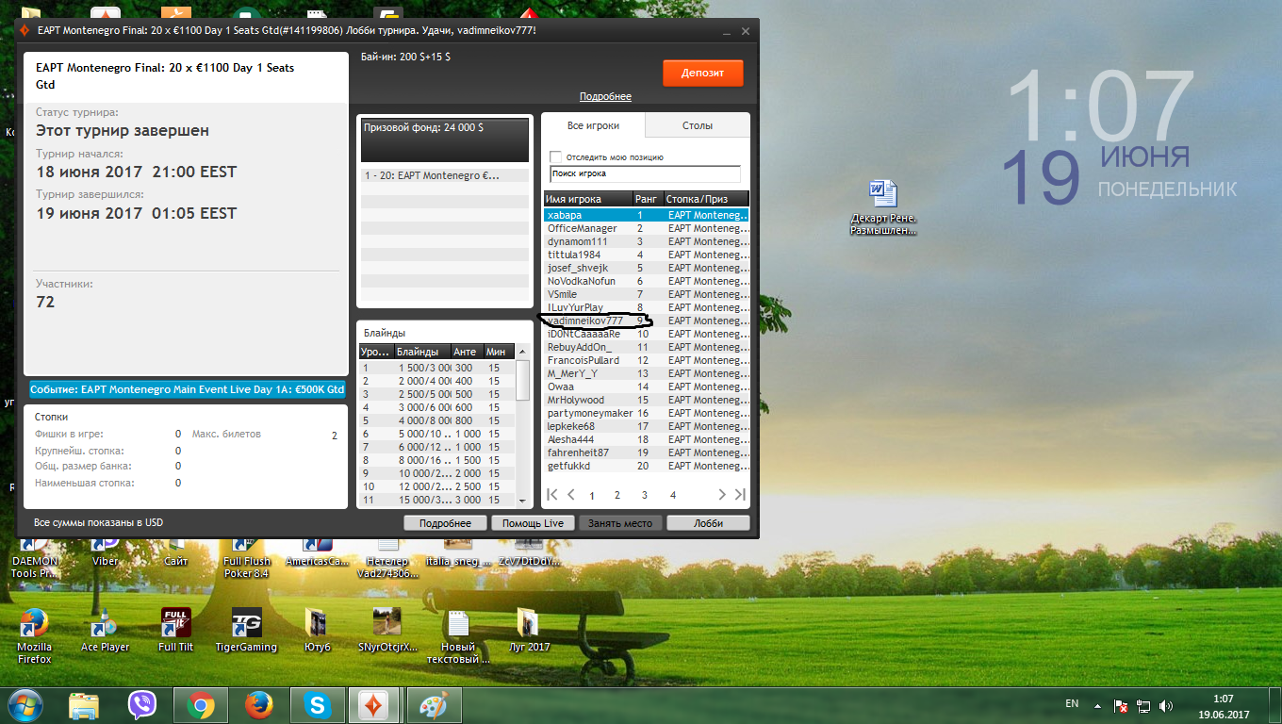Screen dimensions: 1282x724
Task: Select player josef_shvejk row
Action: click(x=647, y=268)
